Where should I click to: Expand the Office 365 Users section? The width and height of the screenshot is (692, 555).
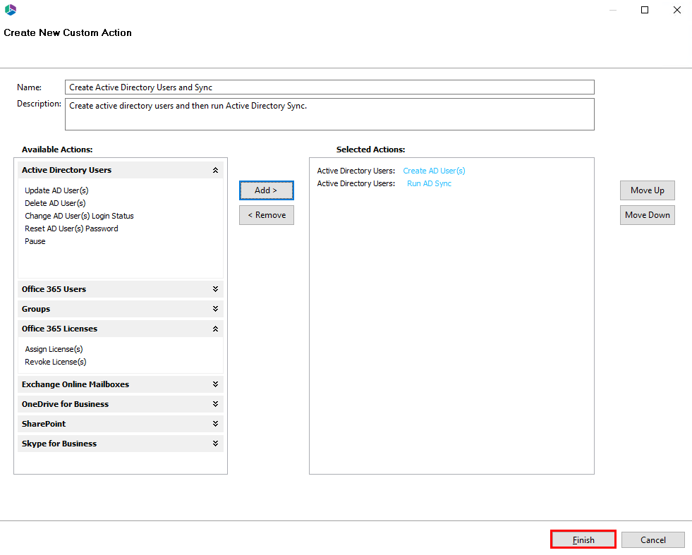coord(217,289)
